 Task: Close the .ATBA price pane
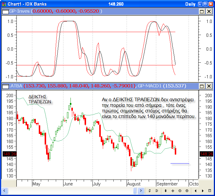(x=209, y=86)
